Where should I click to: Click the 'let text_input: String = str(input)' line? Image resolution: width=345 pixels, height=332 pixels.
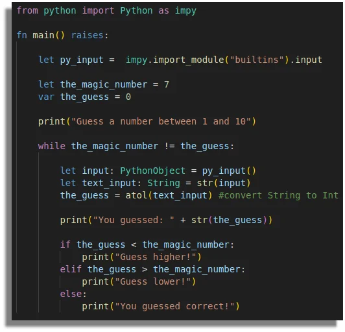(156, 183)
